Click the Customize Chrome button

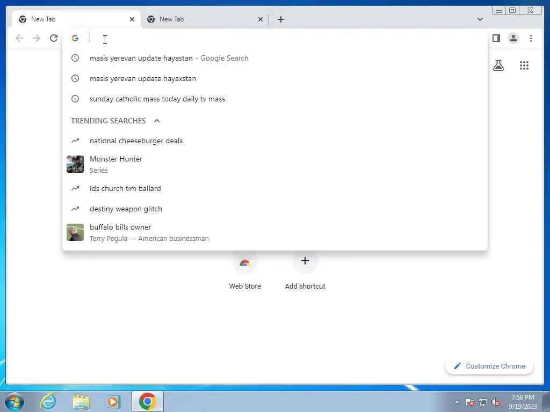(x=489, y=366)
